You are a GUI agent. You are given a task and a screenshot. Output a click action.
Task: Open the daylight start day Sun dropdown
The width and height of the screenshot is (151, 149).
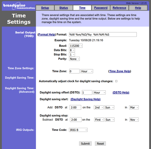[x=109, y=107]
